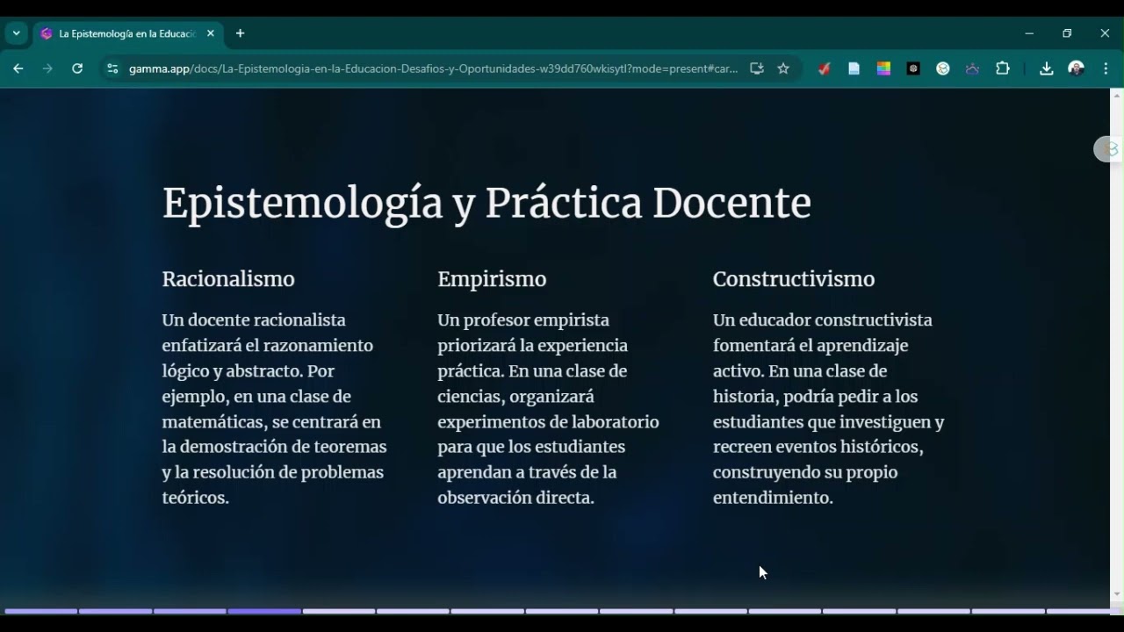Click the Constructivismo heading
This screenshot has width=1124, height=632.
coord(794,279)
